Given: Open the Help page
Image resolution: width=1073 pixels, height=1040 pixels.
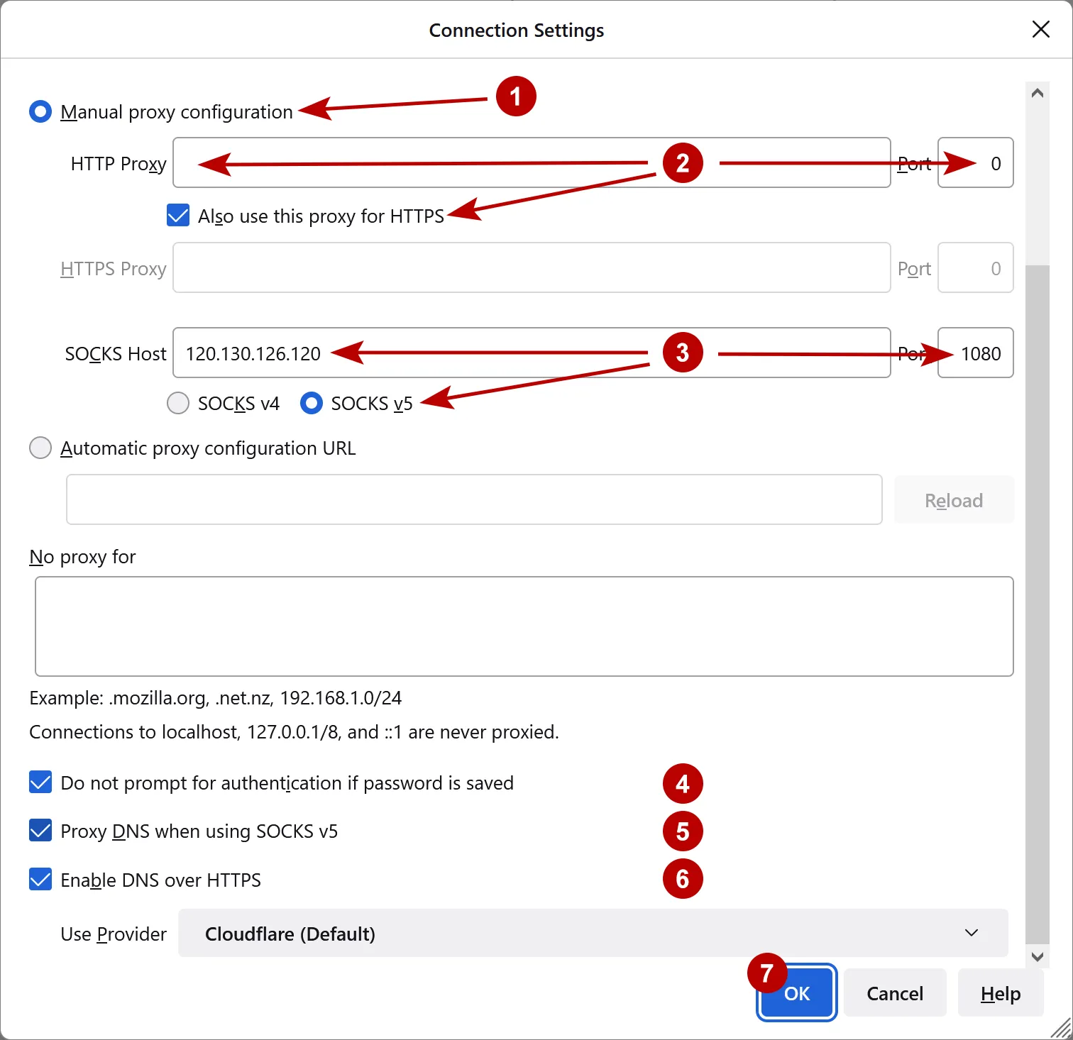Looking at the screenshot, I should tap(1000, 993).
